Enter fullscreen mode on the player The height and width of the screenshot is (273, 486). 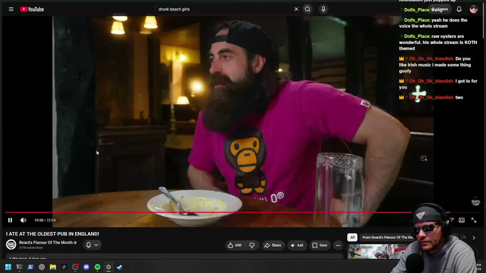pos(474,220)
